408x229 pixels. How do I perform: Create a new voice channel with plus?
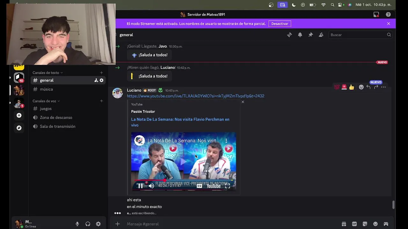pos(101,101)
